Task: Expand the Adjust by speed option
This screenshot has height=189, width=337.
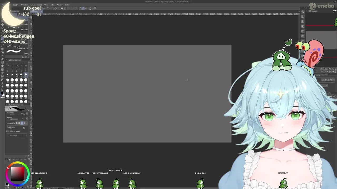Action: 7,131
